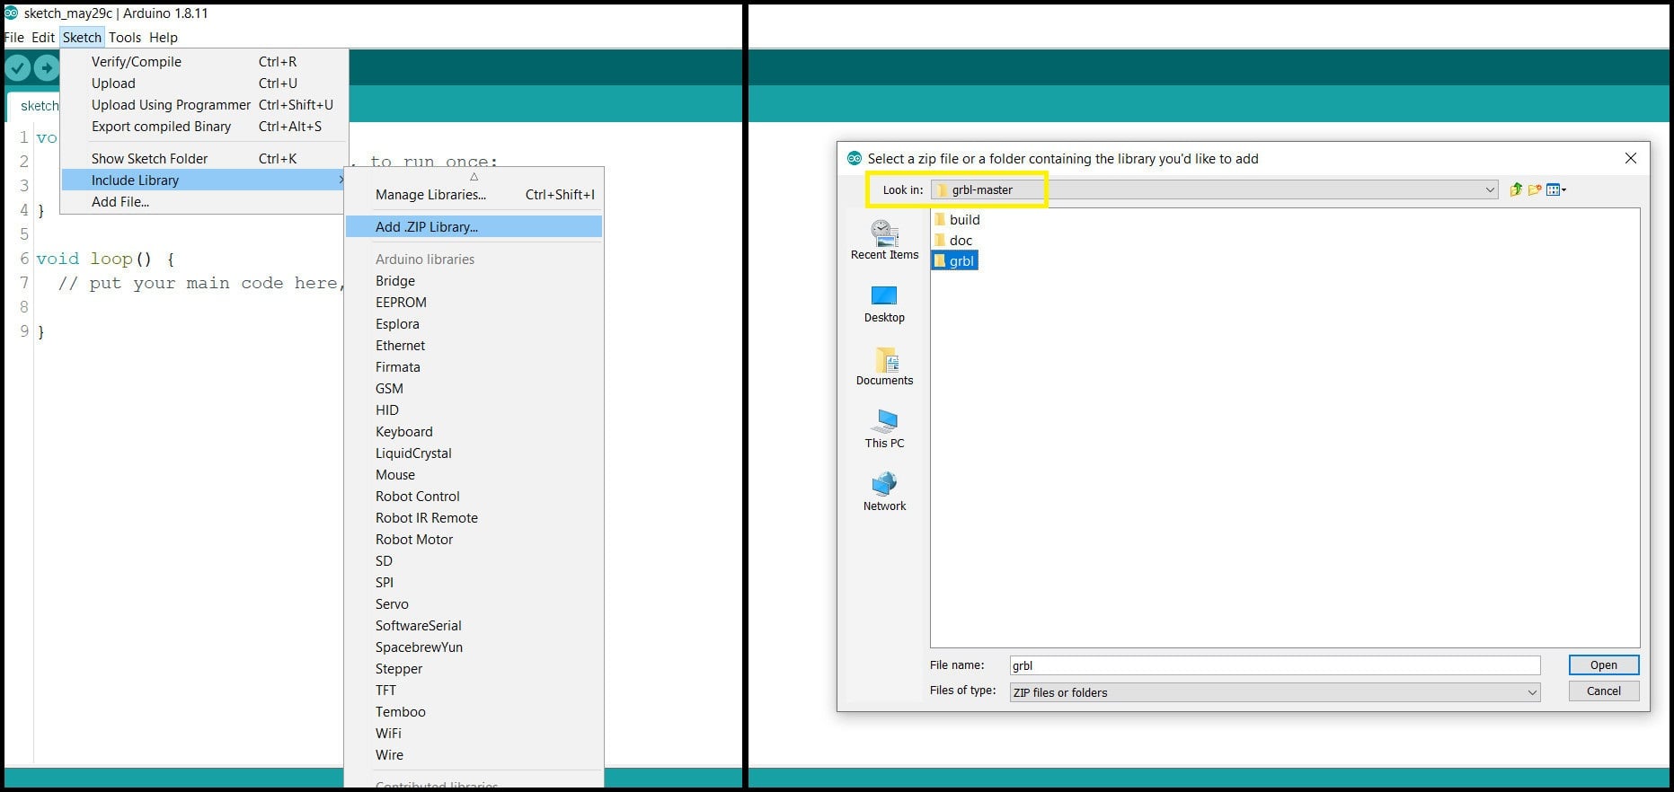Click the Cancel button in file dialog
1674x792 pixels.
point(1604,691)
